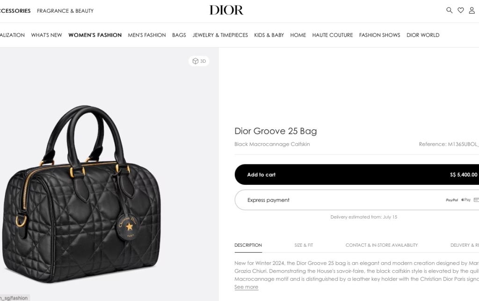Screen dimensions: 479x301
Task: Select the Description tab
Action: click(x=248, y=245)
